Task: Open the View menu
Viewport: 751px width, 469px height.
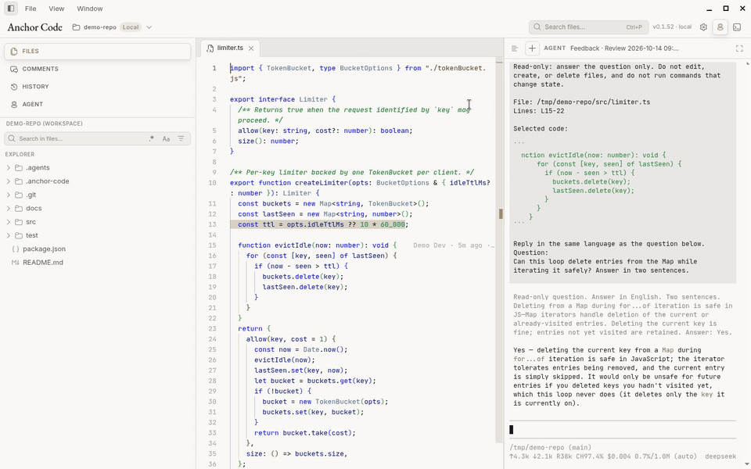Action: click(56, 9)
